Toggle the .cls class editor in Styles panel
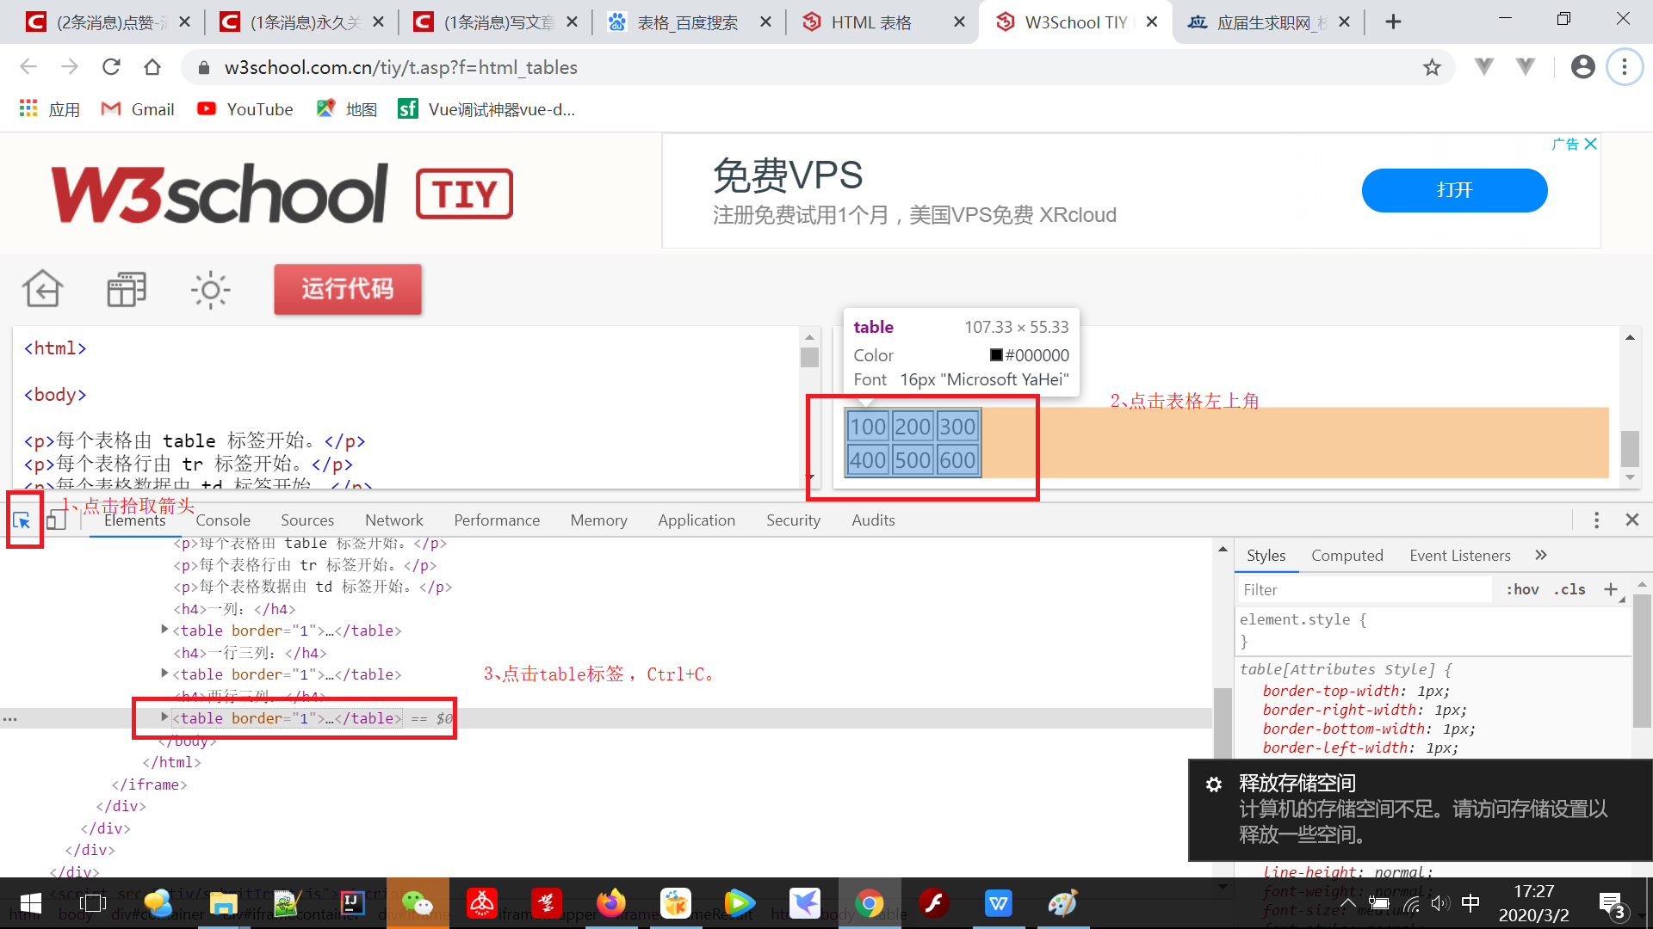 coord(1569,589)
